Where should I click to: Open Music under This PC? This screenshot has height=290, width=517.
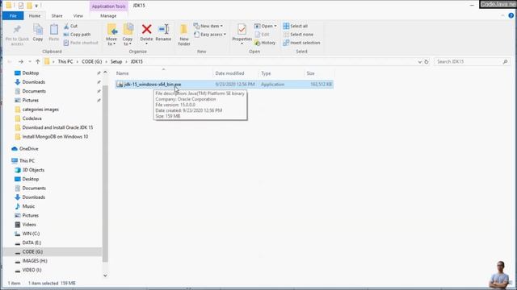tap(28, 206)
